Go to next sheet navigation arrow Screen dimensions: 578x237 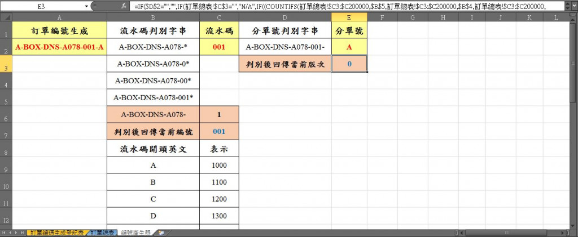click(16, 233)
